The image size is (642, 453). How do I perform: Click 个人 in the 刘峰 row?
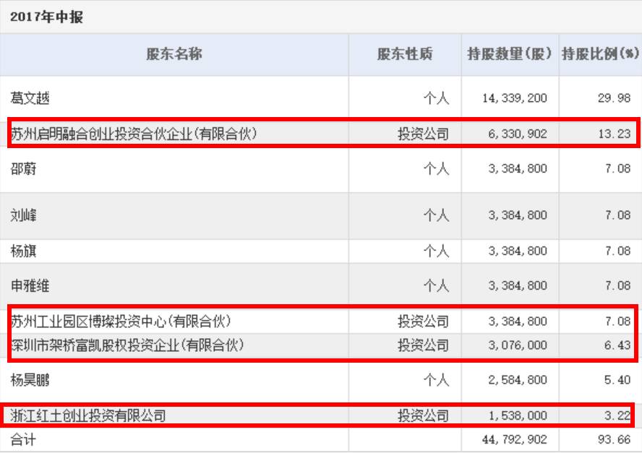437,215
